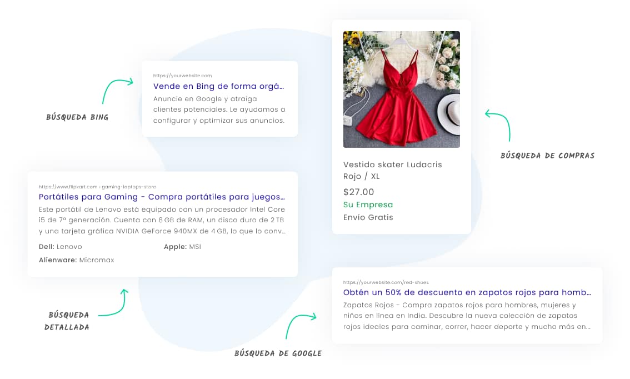Click the https://yourwebsite.com URL in Bing card
Viewport: 630px width, 379px height.
pos(182,76)
